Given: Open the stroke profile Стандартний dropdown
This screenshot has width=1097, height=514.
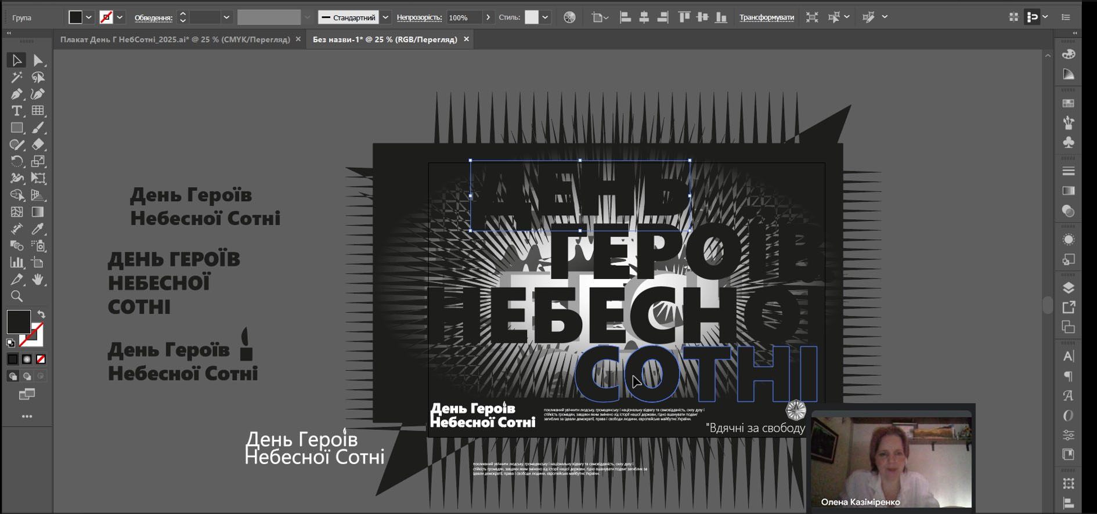Looking at the screenshot, I should click(x=385, y=17).
